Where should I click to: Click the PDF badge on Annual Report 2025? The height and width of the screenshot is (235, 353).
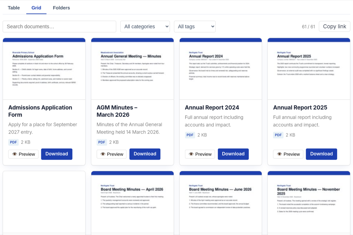(278, 135)
